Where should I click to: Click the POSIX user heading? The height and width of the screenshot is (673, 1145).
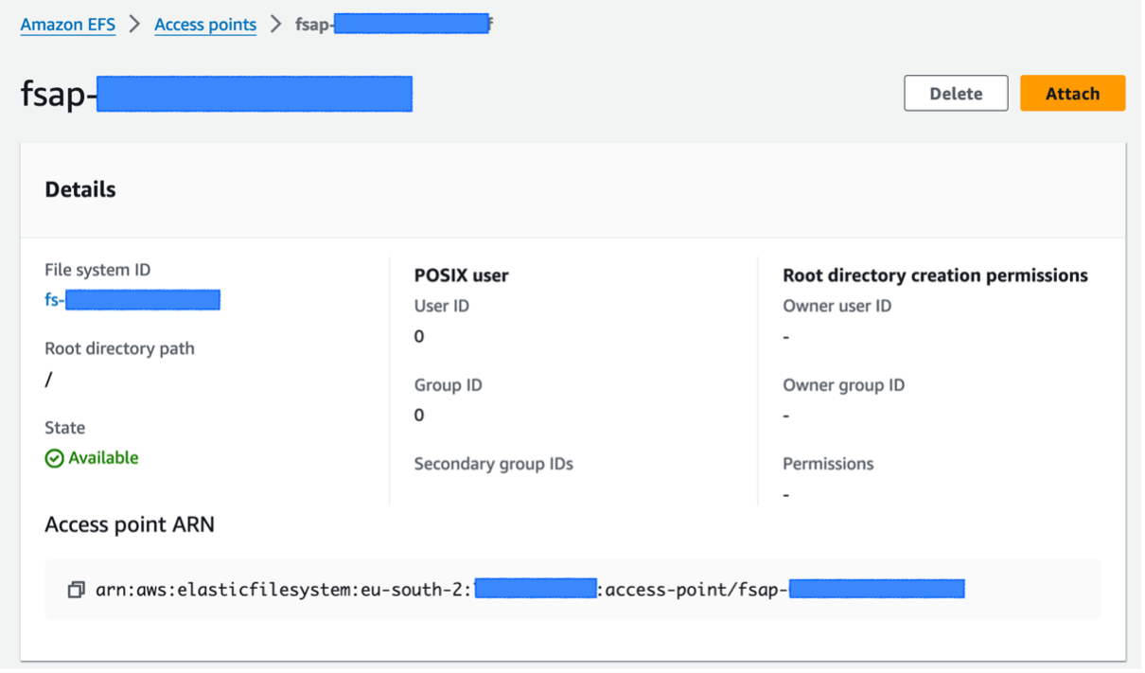tap(461, 275)
